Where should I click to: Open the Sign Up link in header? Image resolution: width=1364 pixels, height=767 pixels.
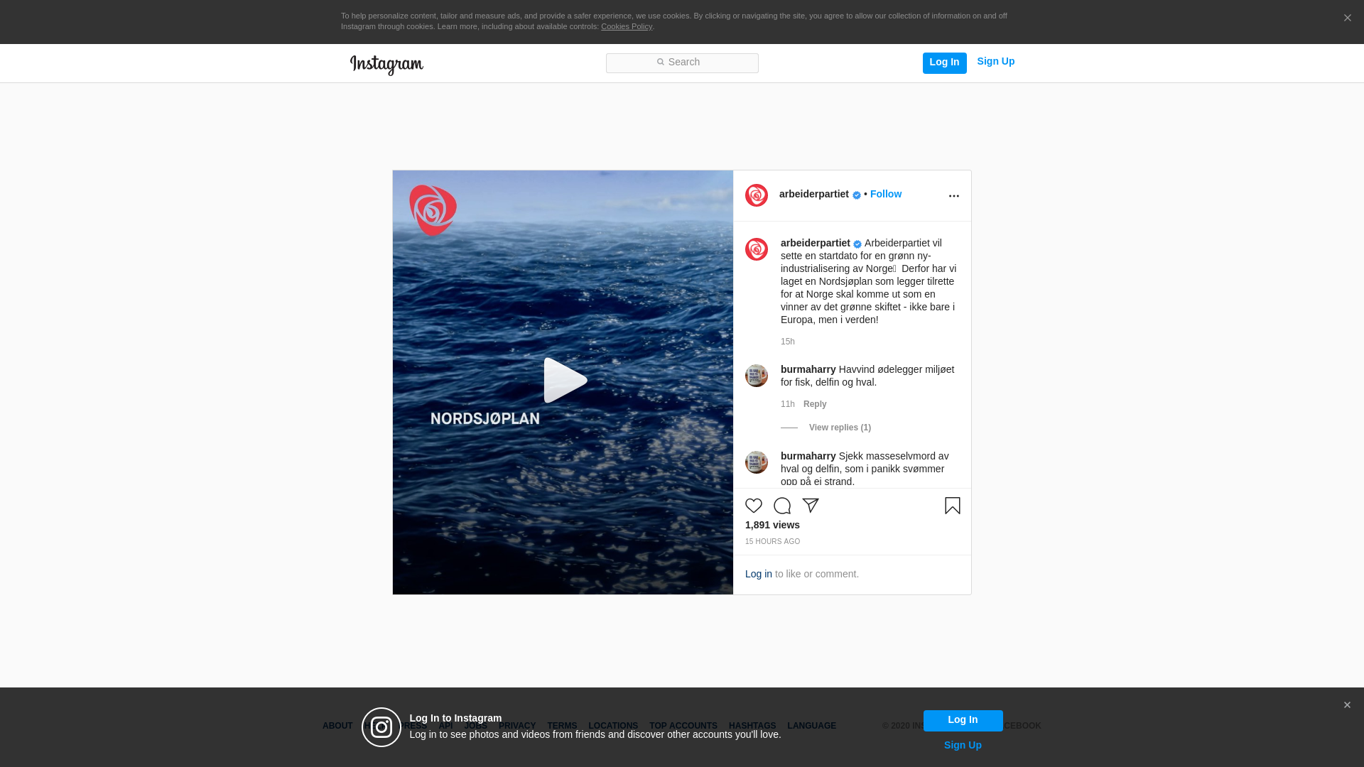click(995, 62)
